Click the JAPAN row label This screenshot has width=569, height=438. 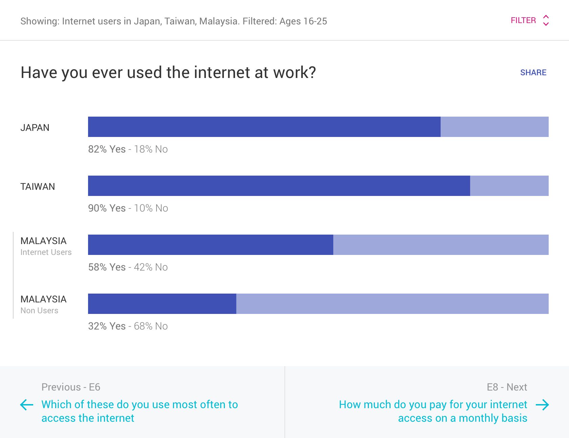[35, 128]
